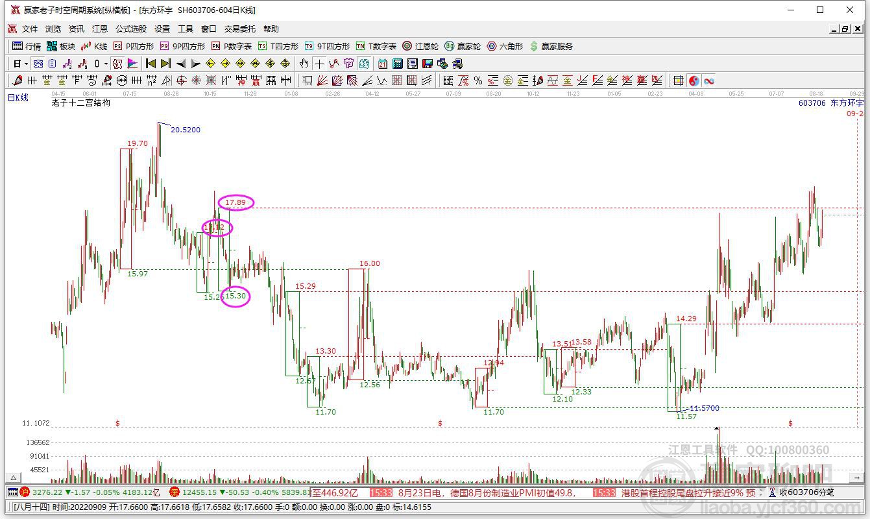870x519 pixels.
Task: Open the 公式选股 menu
Action: tap(131, 29)
